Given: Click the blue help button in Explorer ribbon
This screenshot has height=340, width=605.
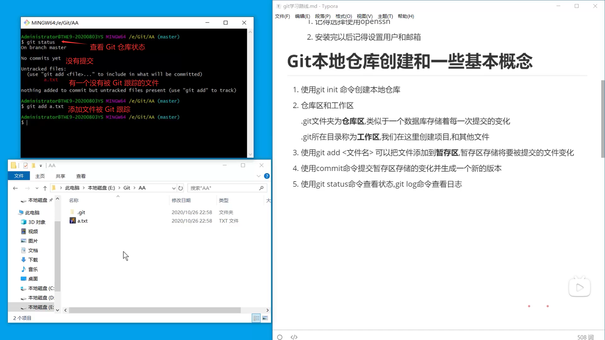Looking at the screenshot, I should pos(267,176).
